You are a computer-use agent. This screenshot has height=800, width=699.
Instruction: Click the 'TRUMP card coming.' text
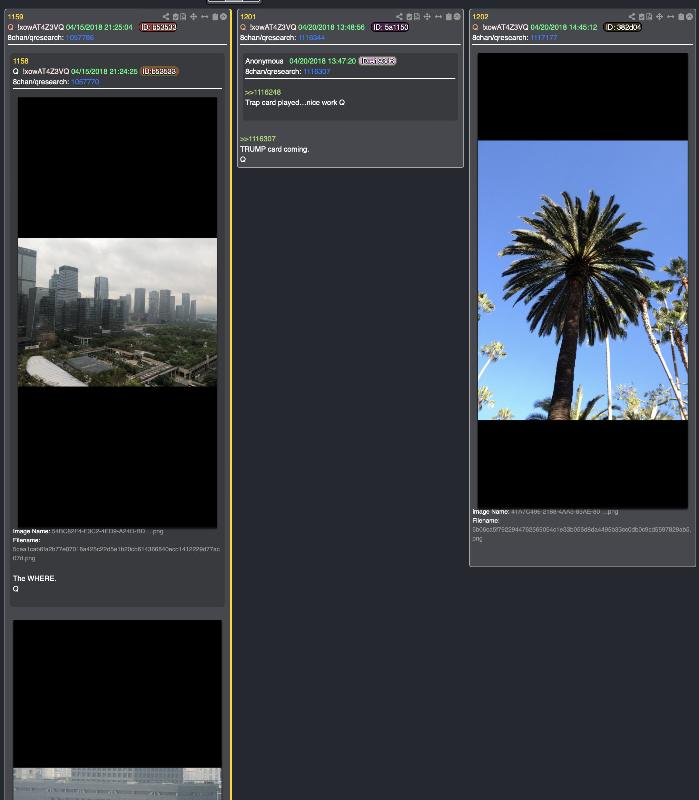(x=274, y=149)
